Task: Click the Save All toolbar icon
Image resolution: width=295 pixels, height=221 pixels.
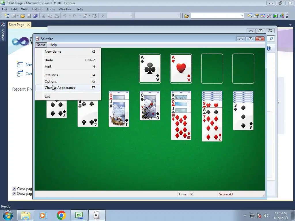Action: (x=35, y=16)
